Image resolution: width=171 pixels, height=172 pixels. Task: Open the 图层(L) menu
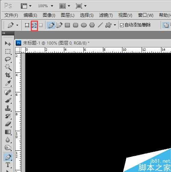[68, 15]
